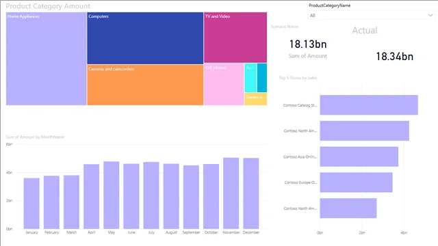Click the Contoso Catalog store bar
Screen dimensions: 438x246
tap(369, 105)
